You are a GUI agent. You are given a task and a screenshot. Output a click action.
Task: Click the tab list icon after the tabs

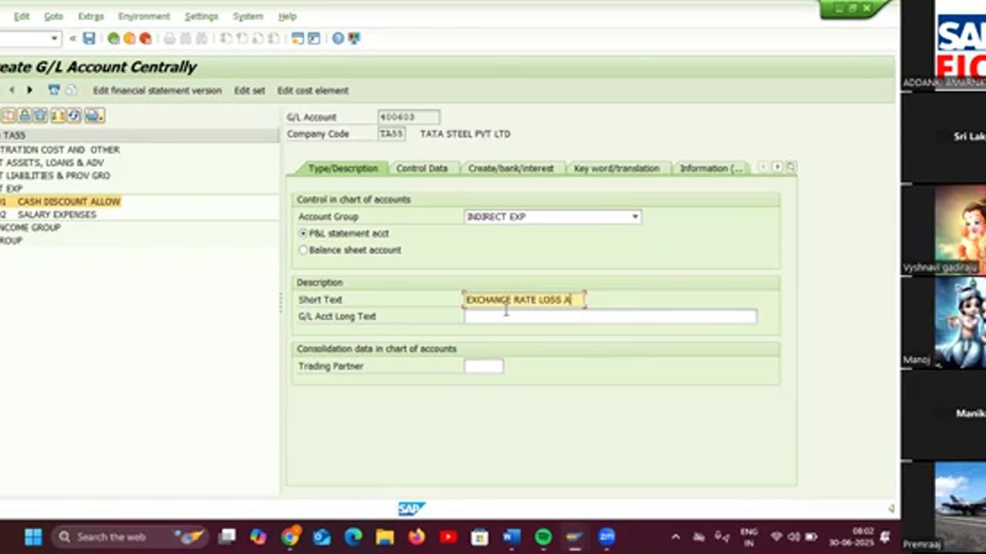click(791, 167)
